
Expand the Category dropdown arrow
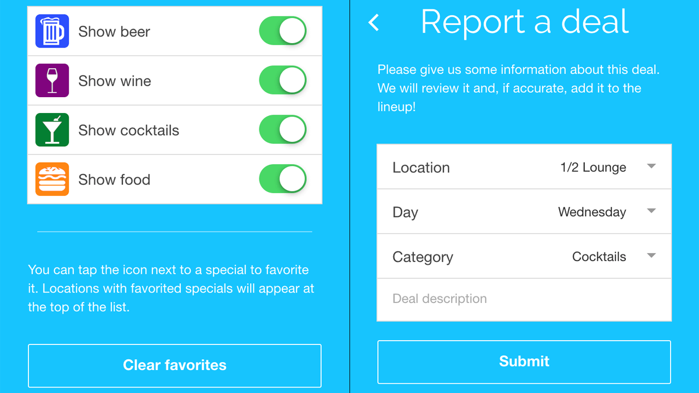[x=651, y=256]
